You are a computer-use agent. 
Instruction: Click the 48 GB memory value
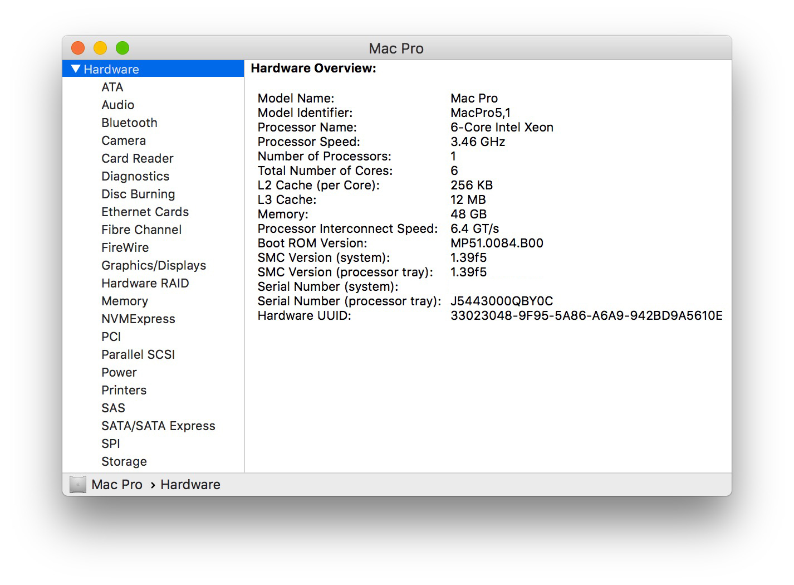(468, 214)
